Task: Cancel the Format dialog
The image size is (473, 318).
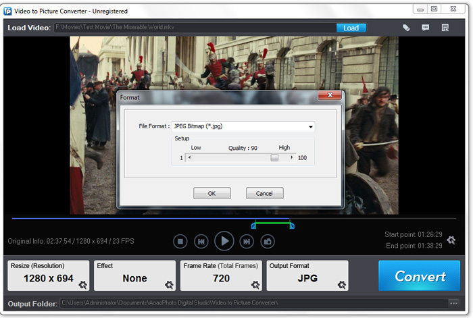Action: pos(265,193)
